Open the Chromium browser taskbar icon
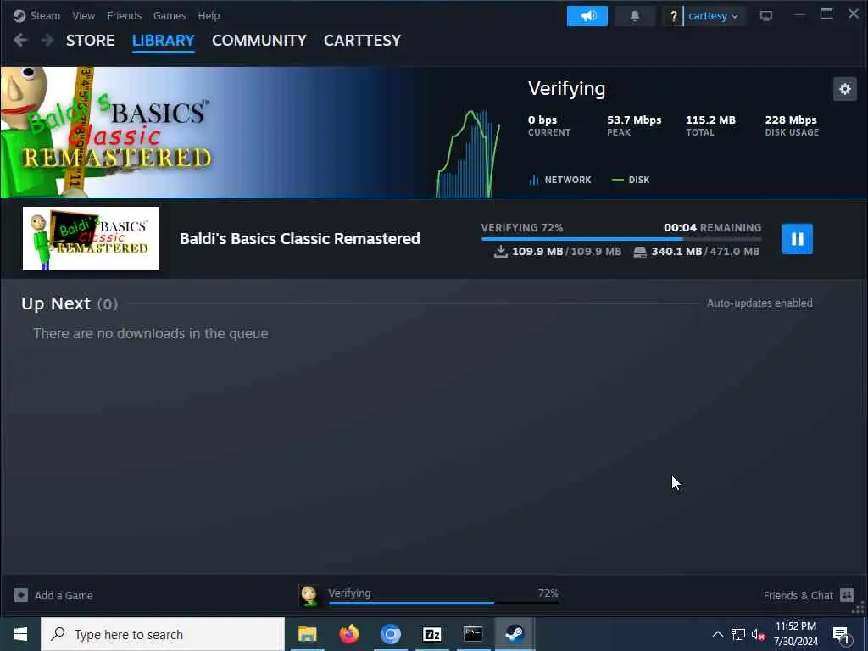 click(x=390, y=634)
